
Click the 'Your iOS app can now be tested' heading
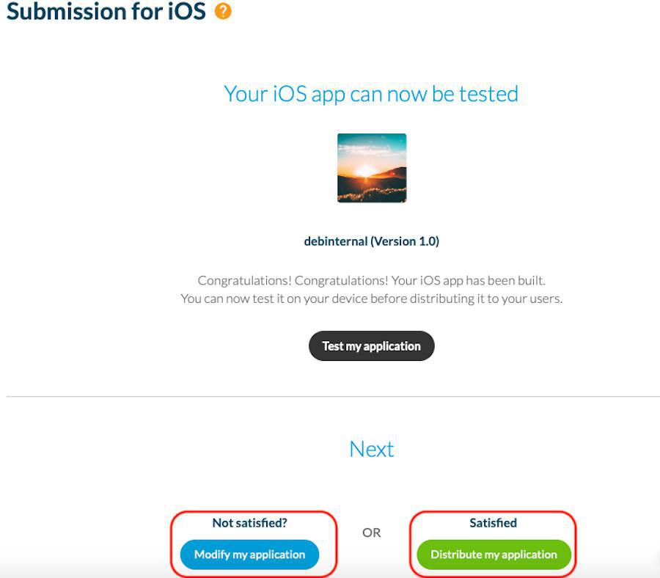[371, 94]
